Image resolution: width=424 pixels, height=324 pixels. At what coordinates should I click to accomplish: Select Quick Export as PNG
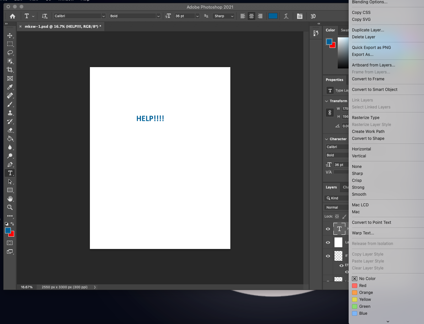(x=371, y=47)
